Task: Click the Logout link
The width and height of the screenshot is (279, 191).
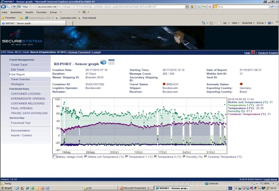Action: pos(96,52)
